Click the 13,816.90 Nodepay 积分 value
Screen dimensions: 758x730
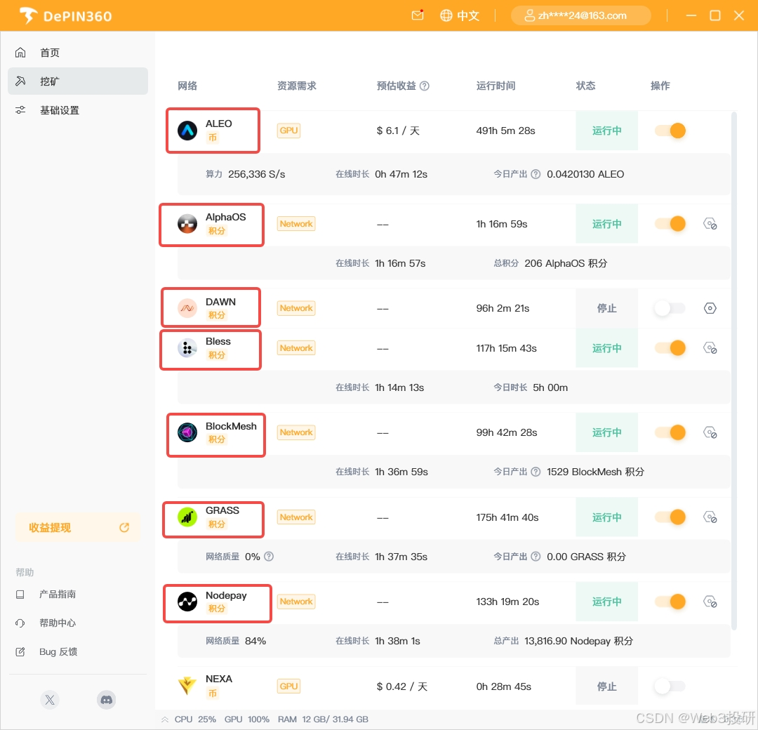point(578,641)
